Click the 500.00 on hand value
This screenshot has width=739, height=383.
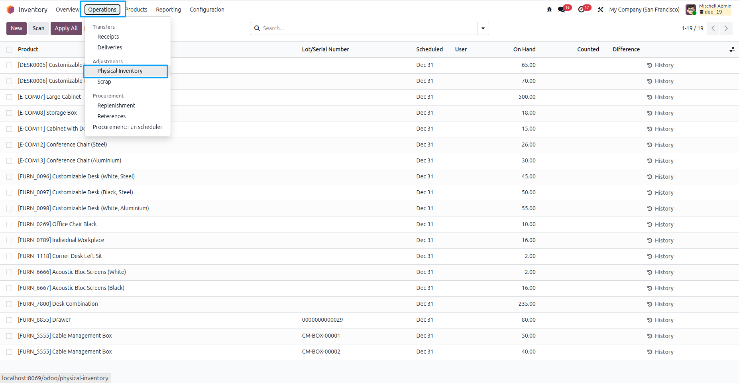[x=527, y=97]
